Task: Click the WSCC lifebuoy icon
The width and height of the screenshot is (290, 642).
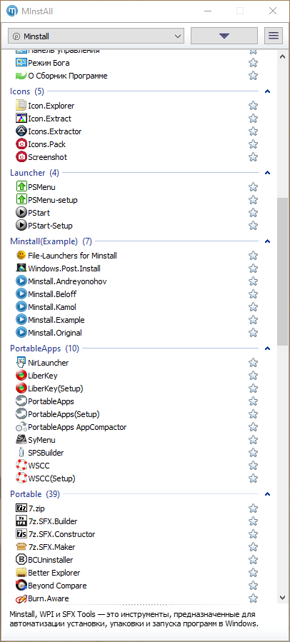Action: pos(21,466)
